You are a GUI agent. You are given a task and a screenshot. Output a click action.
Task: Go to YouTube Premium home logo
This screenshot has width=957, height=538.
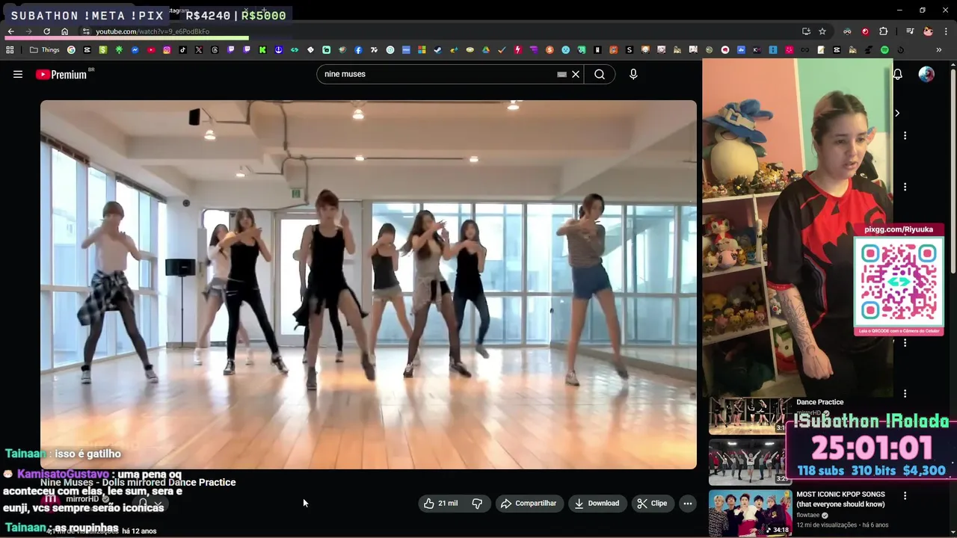coord(61,74)
